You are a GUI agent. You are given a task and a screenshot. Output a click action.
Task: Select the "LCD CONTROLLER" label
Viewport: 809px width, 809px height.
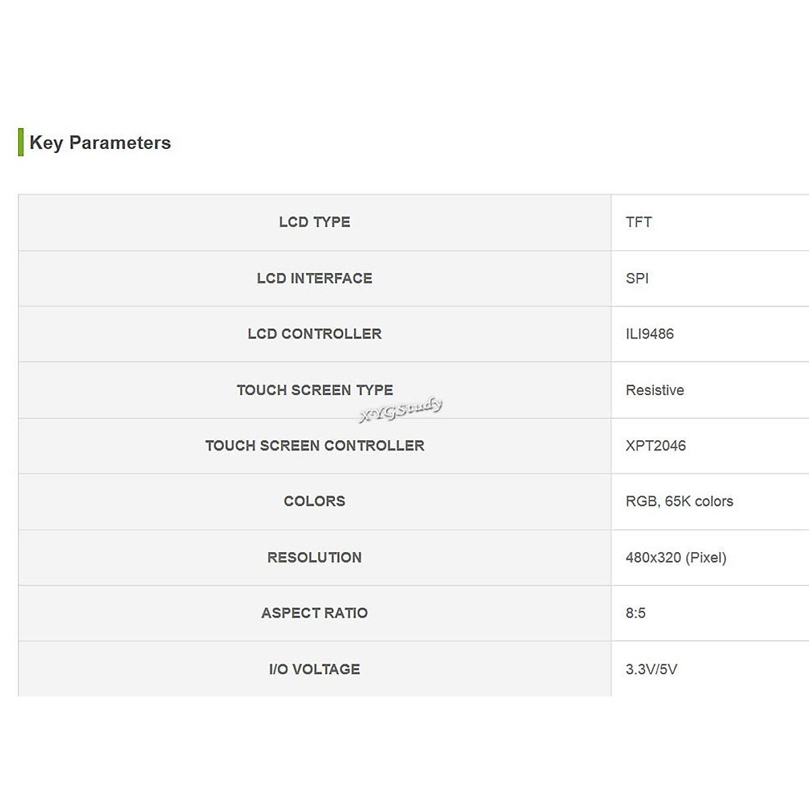click(314, 334)
